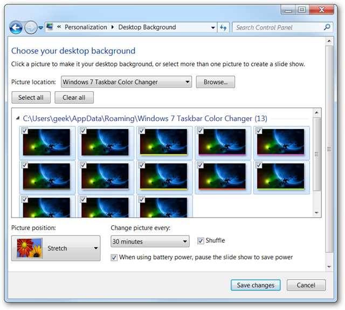Image resolution: width=345 pixels, height=310 pixels.
Task: Uncheck the fourth top-row wallpaper with pink stripe
Action: tap(200, 131)
